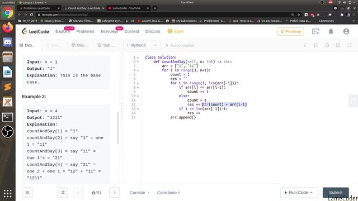The width and height of the screenshot is (358, 201).
Task: Go to previous problem arrow
Action: pyautogui.click(x=78, y=193)
